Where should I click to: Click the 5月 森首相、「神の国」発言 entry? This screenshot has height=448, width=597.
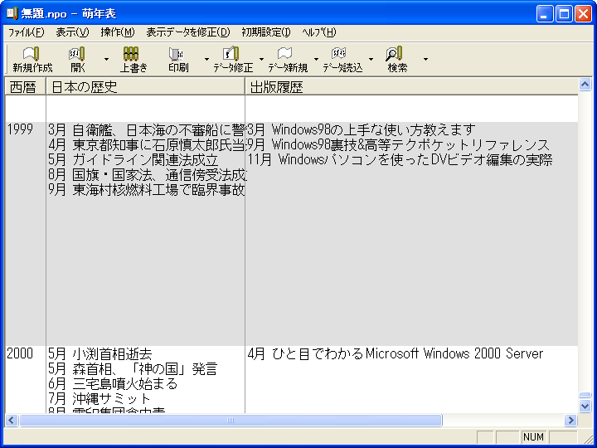[133, 368]
